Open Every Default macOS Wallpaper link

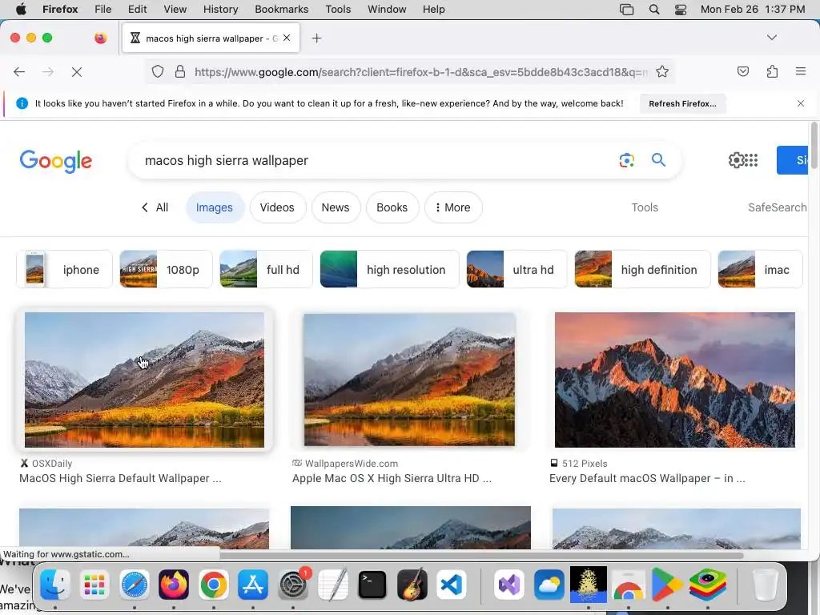tap(647, 479)
